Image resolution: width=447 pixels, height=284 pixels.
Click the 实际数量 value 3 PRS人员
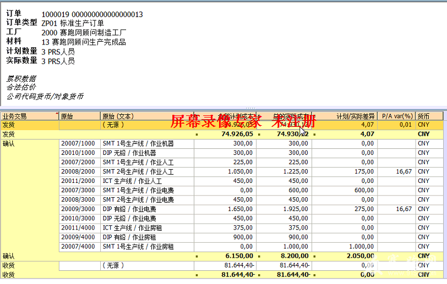pos(58,61)
